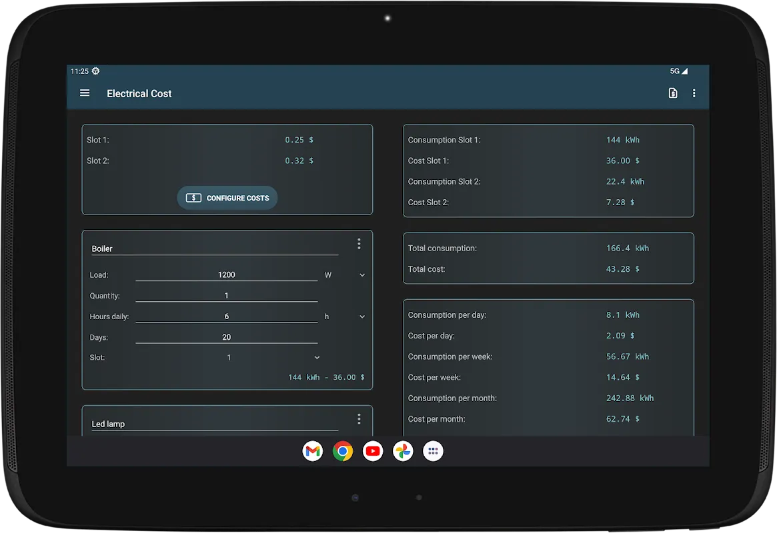Viewport: 777px width, 533px height.
Task: Edit the Boiler Quantity field
Action: (x=227, y=296)
